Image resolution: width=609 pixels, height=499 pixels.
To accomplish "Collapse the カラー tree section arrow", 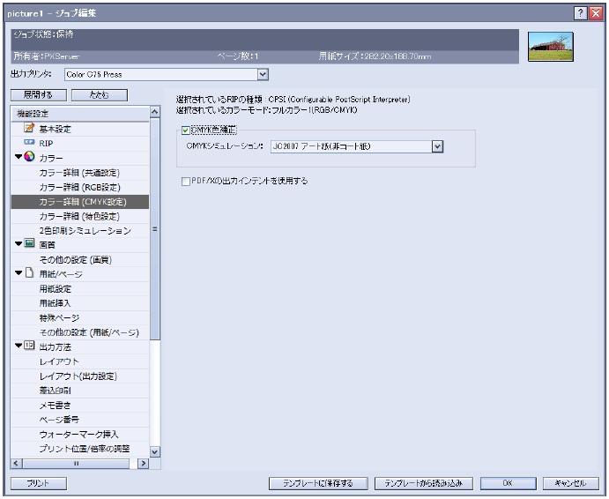I will click(x=19, y=158).
